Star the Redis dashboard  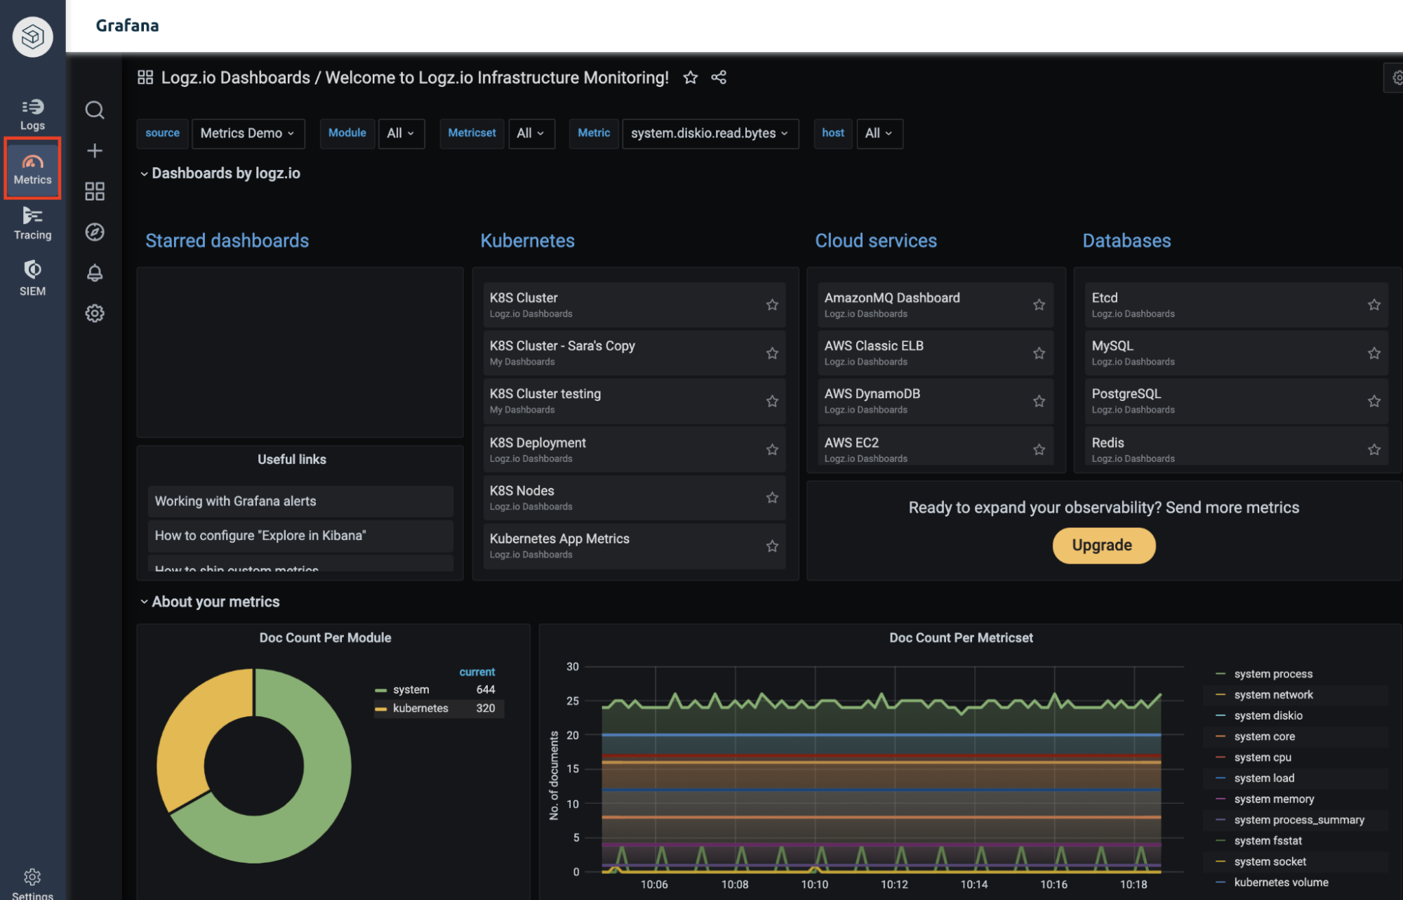[x=1374, y=449]
